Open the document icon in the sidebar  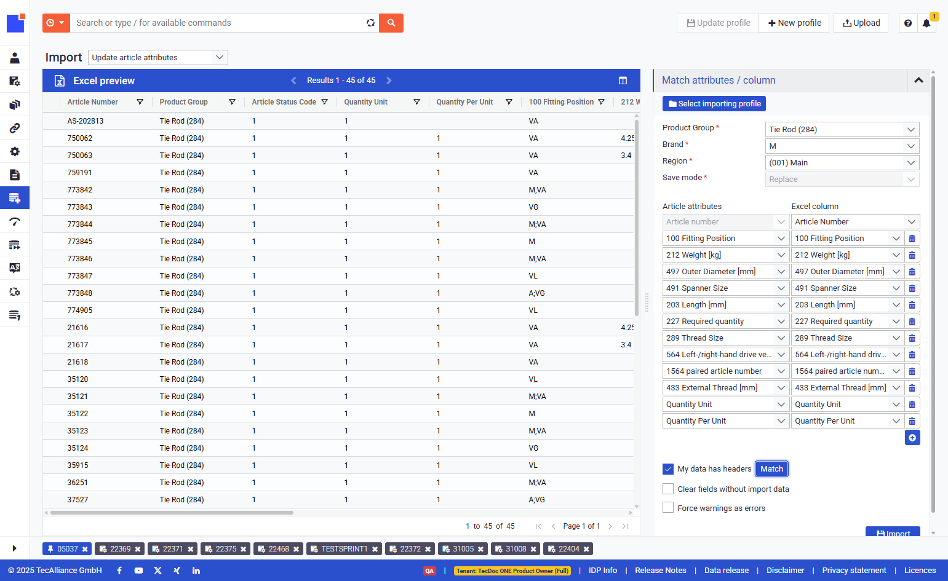[x=15, y=175]
